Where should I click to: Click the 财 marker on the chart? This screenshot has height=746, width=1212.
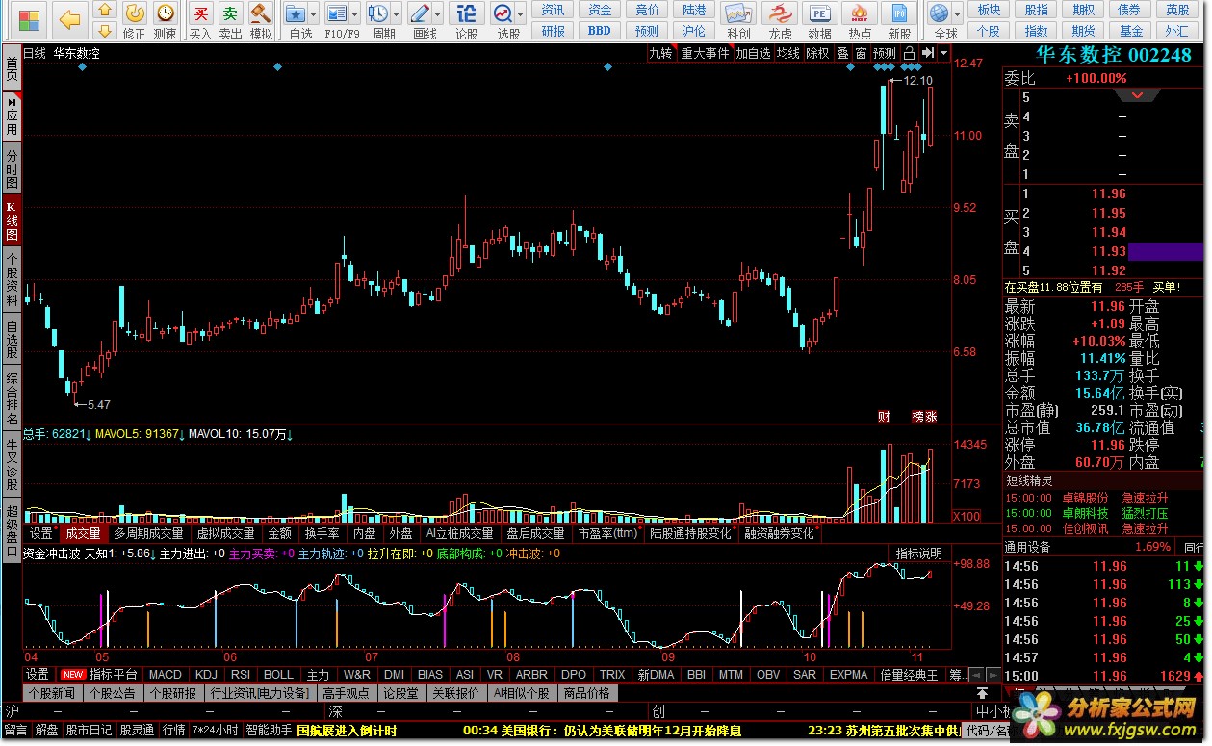pos(884,417)
